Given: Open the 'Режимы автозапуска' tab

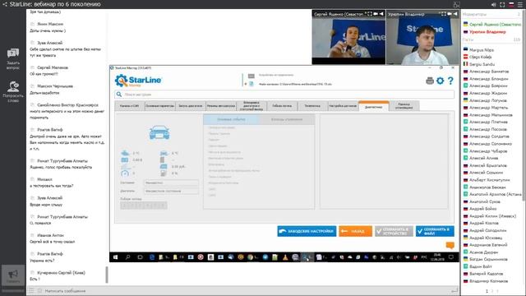Looking at the screenshot, I should [221, 106].
